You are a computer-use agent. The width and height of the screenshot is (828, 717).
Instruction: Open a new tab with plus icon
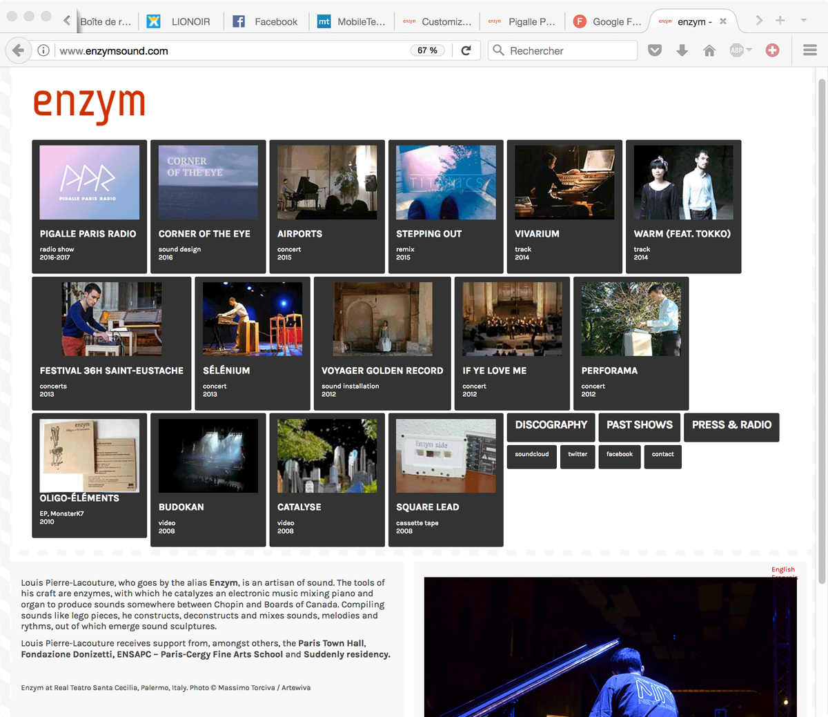pyautogui.click(x=780, y=21)
